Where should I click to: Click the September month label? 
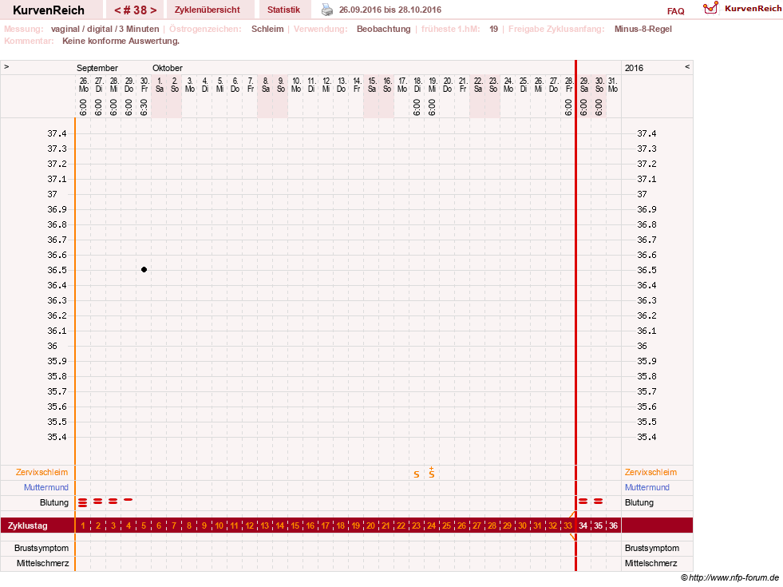coord(97,68)
